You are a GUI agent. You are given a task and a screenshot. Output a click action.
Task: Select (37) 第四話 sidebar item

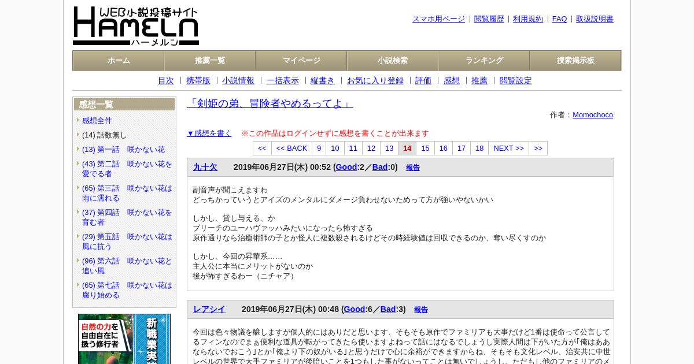click(127, 217)
